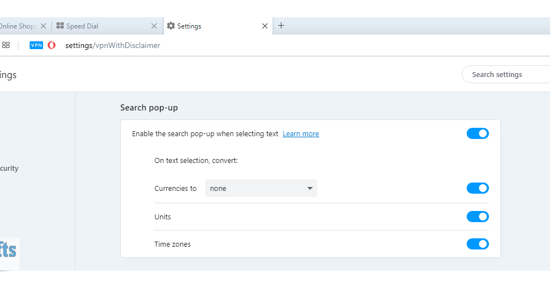The height and width of the screenshot is (288, 550).
Task: Close the Speed Dial tab
Action: (x=154, y=26)
